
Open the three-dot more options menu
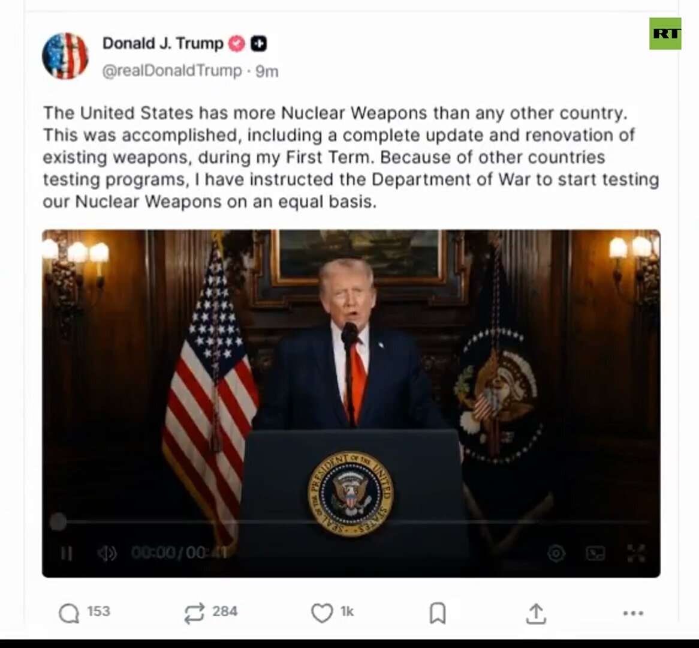coord(633,613)
